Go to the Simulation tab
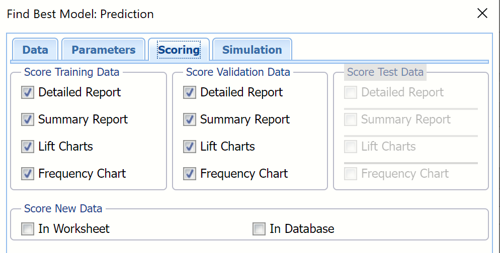The image size is (500, 253). coord(252,50)
